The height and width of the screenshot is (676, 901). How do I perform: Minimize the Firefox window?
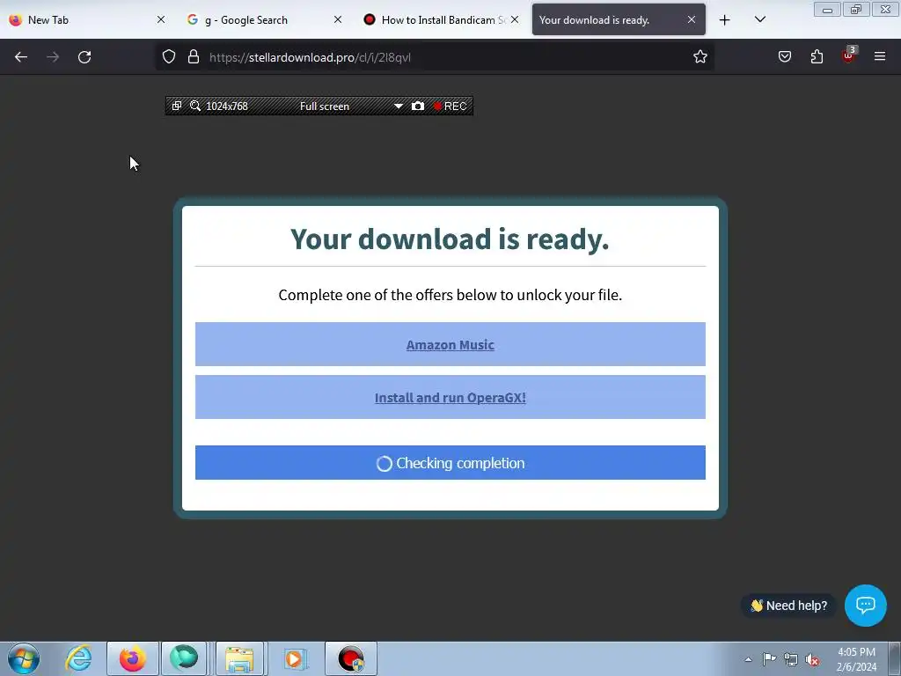827,10
